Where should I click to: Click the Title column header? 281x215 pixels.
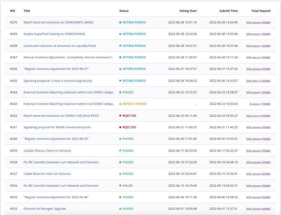pos(27,11)
